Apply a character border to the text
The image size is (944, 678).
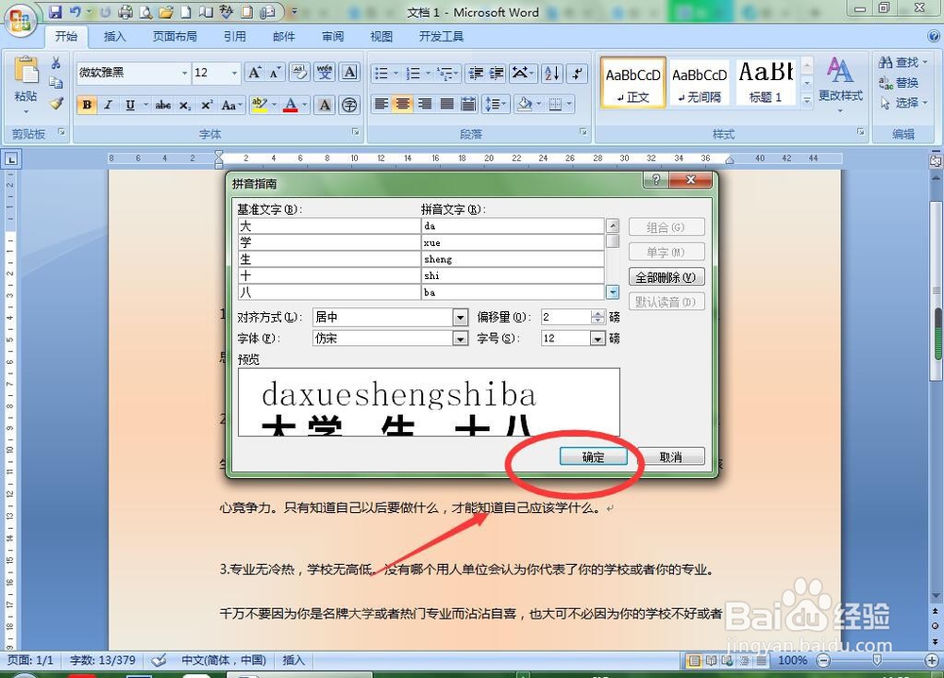coord(350,73)
